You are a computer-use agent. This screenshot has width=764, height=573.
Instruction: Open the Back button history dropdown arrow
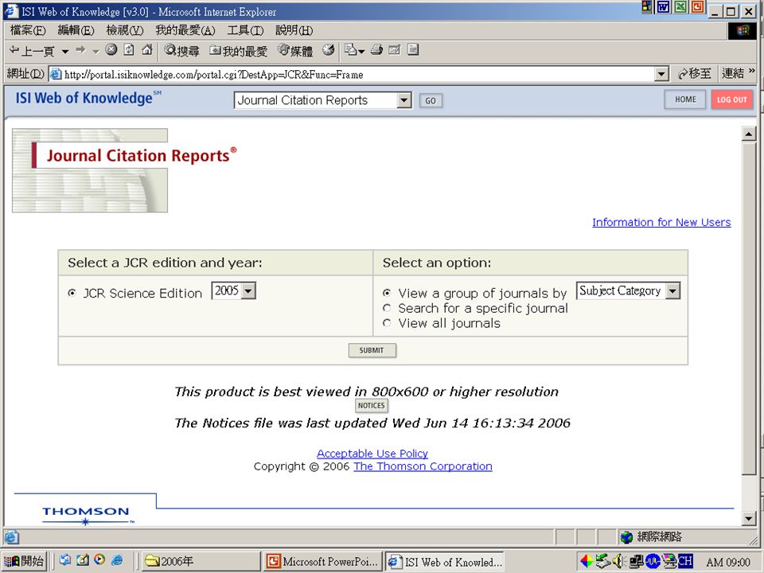point(64,51)
